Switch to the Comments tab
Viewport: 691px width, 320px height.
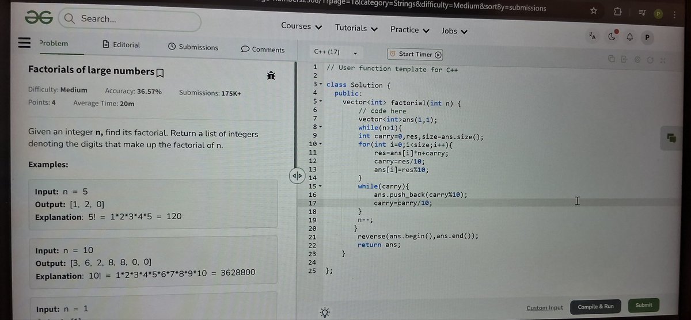tap(263, 49)
